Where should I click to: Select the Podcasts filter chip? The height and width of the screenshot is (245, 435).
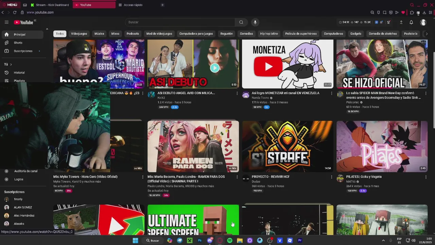tap(133, 34)
